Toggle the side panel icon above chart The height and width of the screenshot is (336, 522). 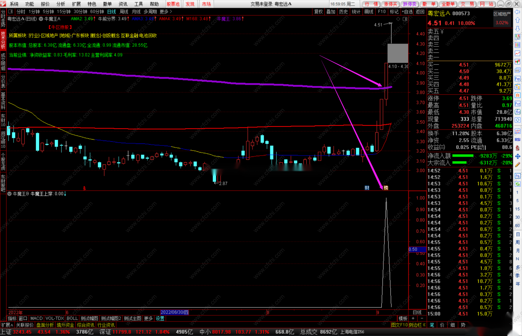tap(405, 19)
